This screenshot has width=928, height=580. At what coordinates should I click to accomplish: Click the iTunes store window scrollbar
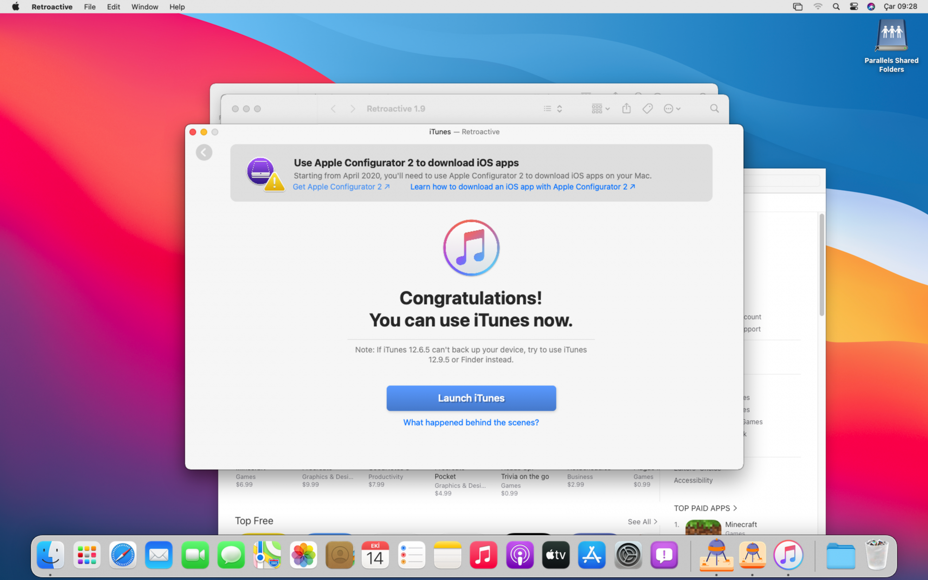821,264
